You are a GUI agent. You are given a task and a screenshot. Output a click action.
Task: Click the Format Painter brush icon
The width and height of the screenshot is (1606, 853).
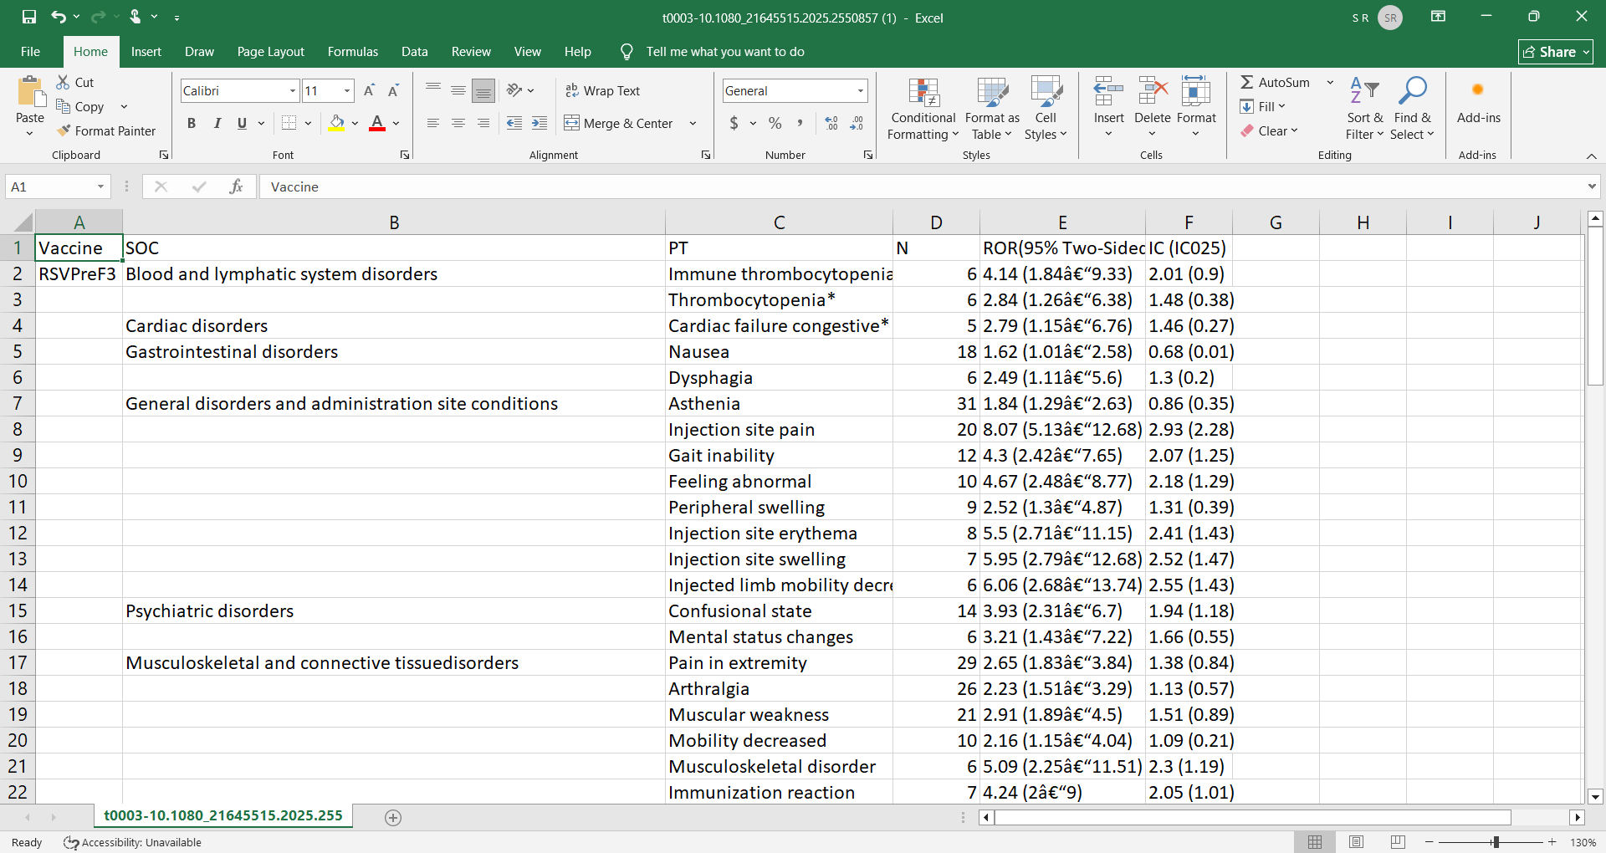tap(64, 131)
